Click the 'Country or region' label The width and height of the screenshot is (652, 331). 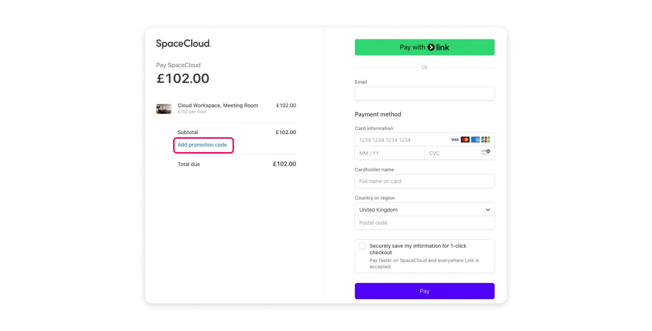[x=375, y=198]
